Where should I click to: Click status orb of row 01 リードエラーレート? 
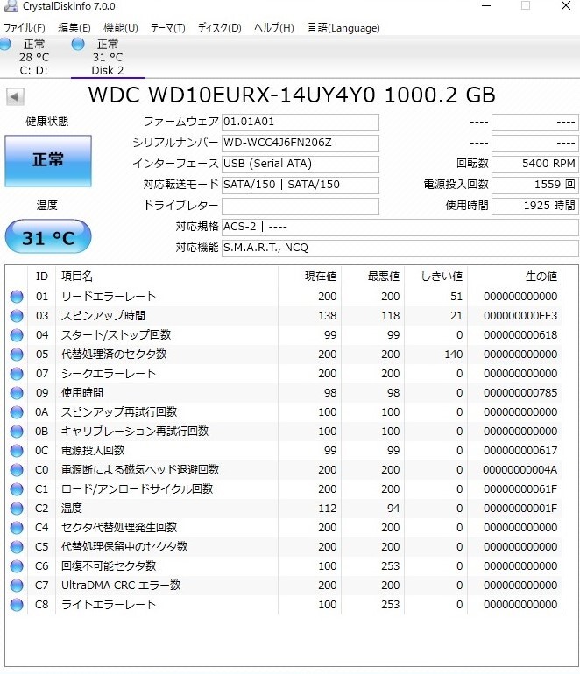[17, 297]
